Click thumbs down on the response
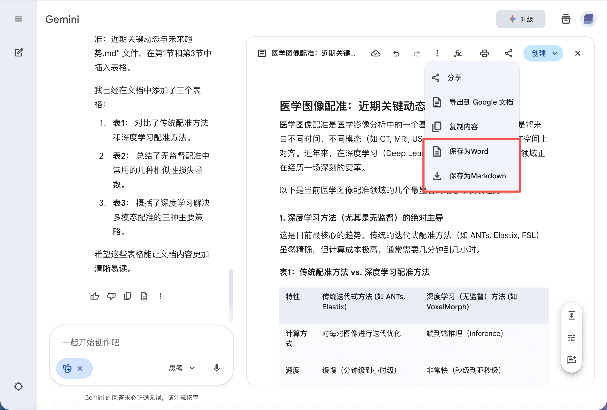 (x=111, y=296)
